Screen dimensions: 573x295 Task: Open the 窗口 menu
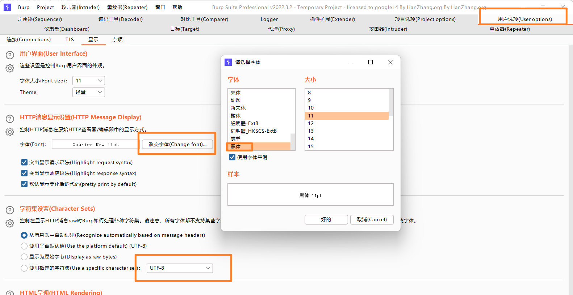pyautogui.click(x=160, y=7)
